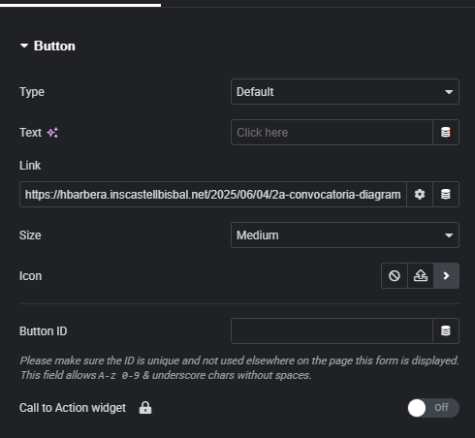The width and height of the screenshot is (475, 438).
Task: Click the Button section heading
Action: (x=54, y=46)
